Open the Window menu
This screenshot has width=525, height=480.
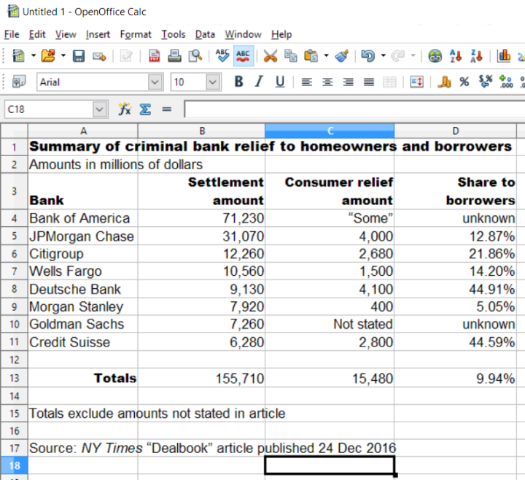243,34
